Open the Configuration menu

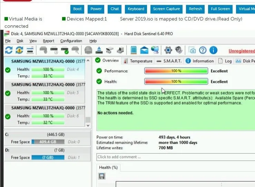71,41
